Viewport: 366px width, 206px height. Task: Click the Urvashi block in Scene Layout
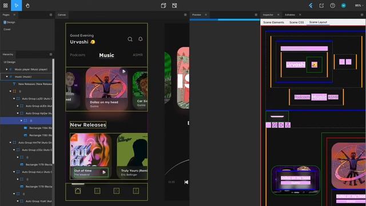(x=296, y=65)
